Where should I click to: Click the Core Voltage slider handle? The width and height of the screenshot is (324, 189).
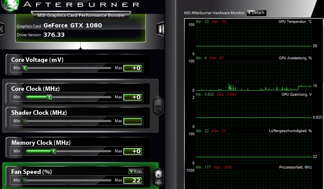coord(25,68)
